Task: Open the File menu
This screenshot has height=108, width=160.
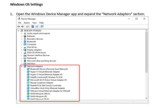Action: 19,23
